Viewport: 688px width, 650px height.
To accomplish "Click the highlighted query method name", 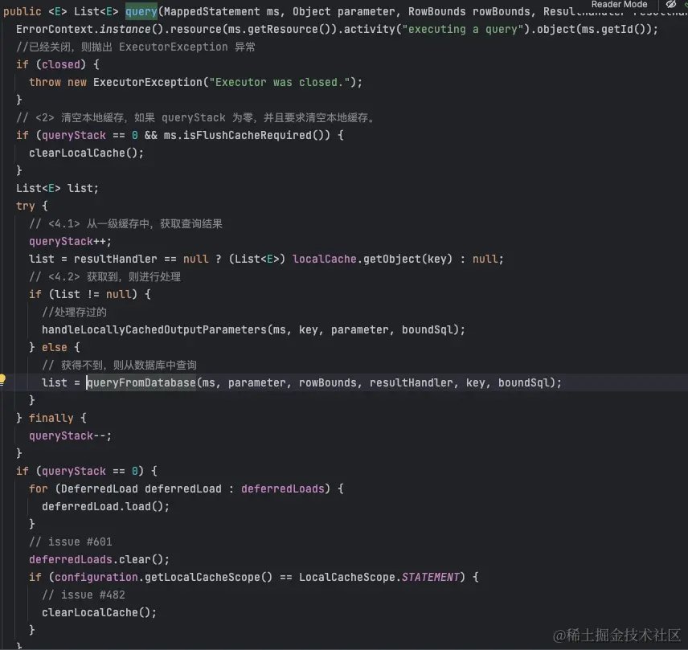I will tap(141, 11).
